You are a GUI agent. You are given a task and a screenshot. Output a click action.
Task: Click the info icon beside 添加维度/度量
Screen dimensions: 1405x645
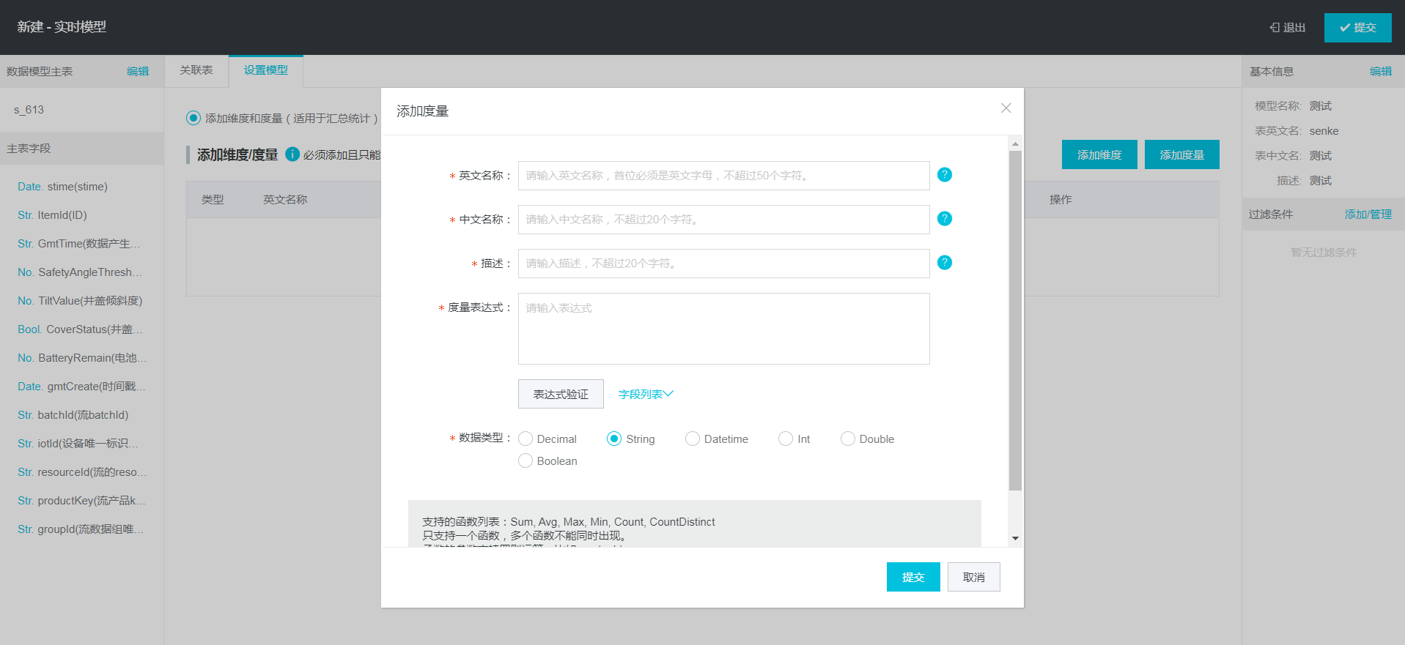[x=292, y=154]
